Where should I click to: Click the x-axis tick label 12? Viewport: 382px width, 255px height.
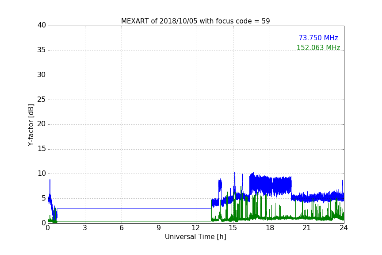pos(196,228)
